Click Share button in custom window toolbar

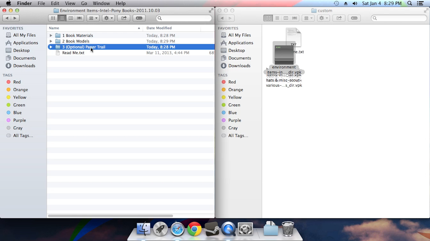(339, 18)
